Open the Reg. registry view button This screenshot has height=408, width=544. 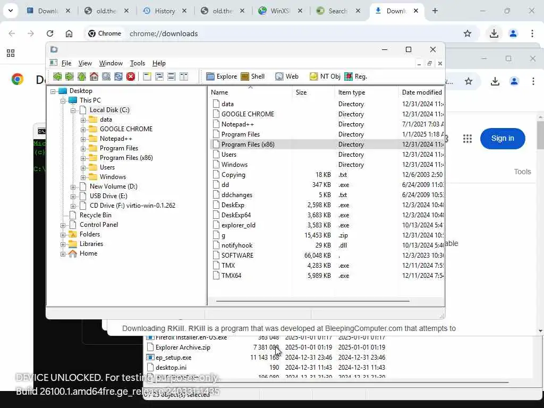coord(355,76)
